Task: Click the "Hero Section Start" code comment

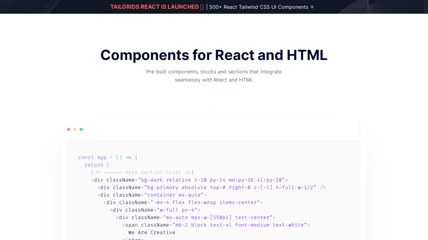Action: [x=143, y=172]
